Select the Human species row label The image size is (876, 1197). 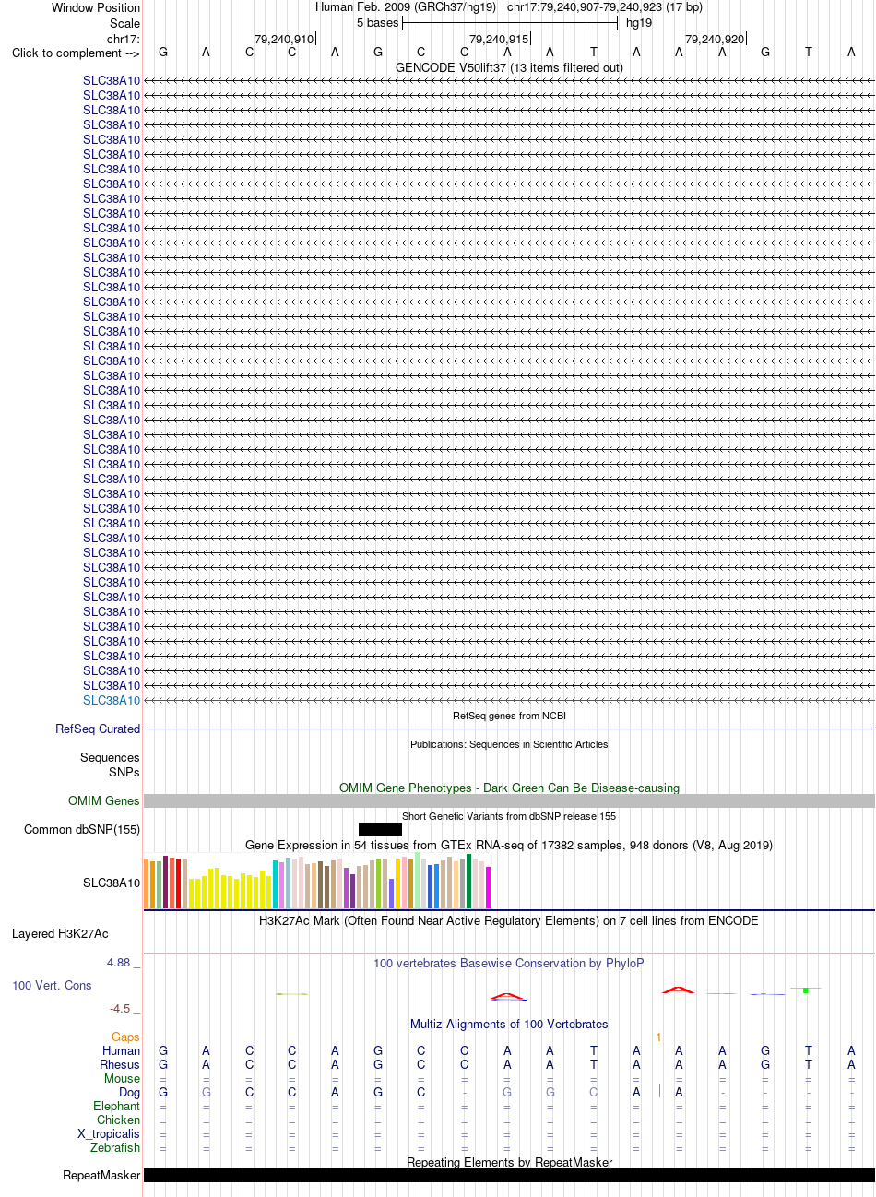[121, 1050]
